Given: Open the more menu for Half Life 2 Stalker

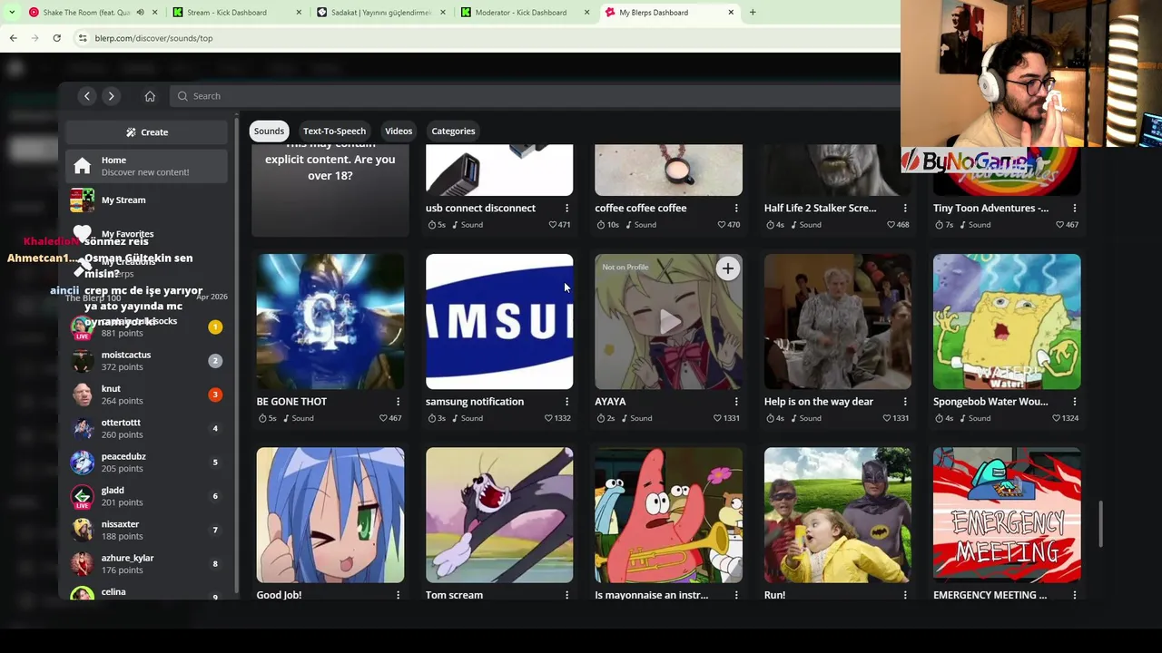Looking at the screenshot, I should coord(905,209).
